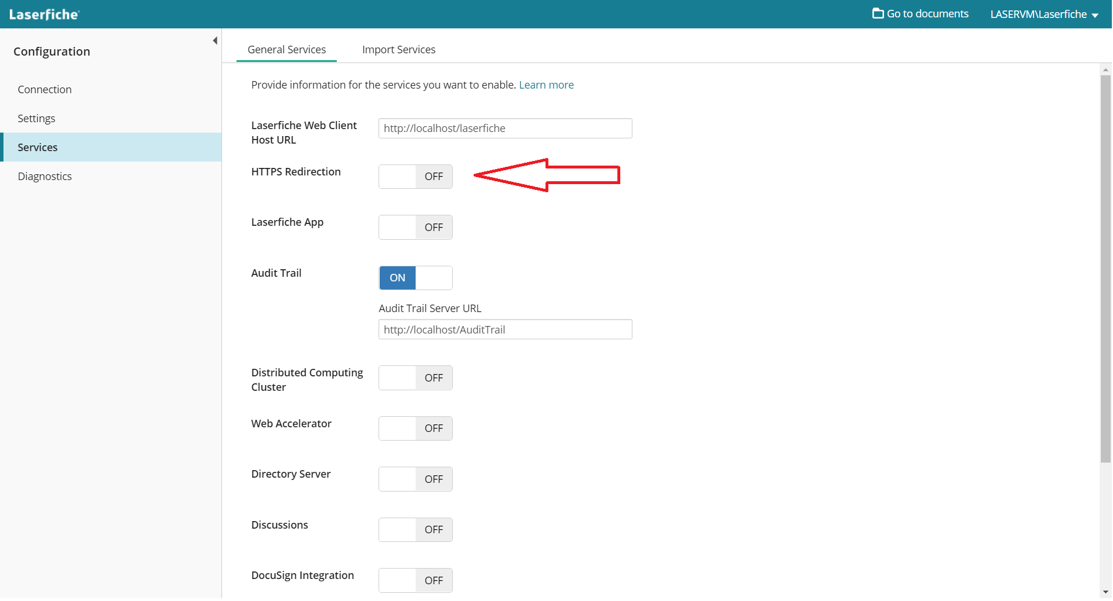The height and width of the screenshot is (601, 1113).
Task: Click the Audit Trail Server URL label
Action: click(x=430, y=309)
